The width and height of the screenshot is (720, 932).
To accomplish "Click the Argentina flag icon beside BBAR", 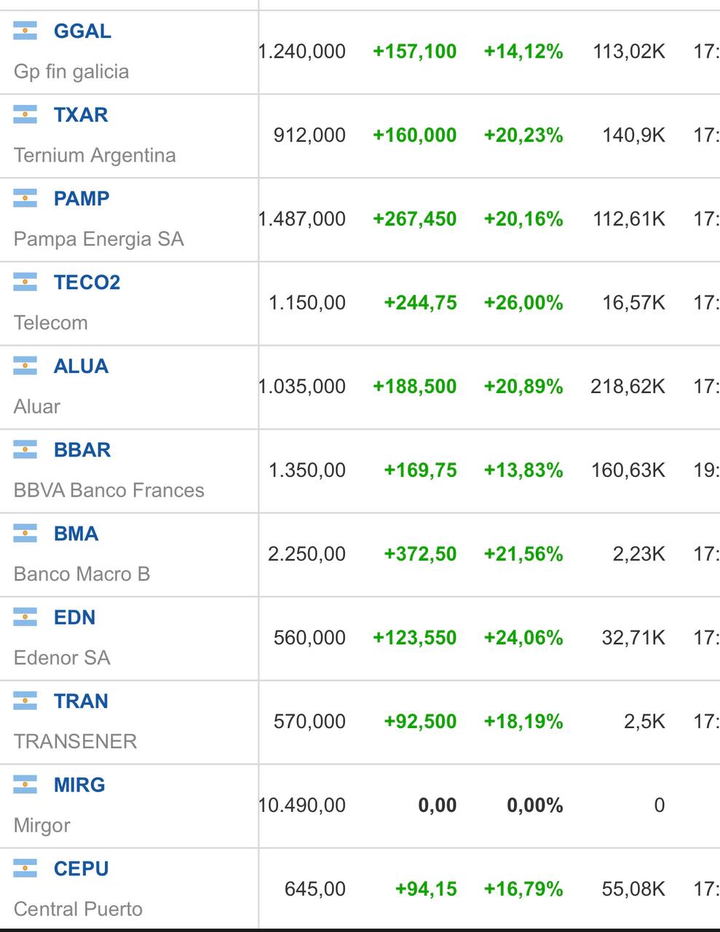I will click(25, 449).
